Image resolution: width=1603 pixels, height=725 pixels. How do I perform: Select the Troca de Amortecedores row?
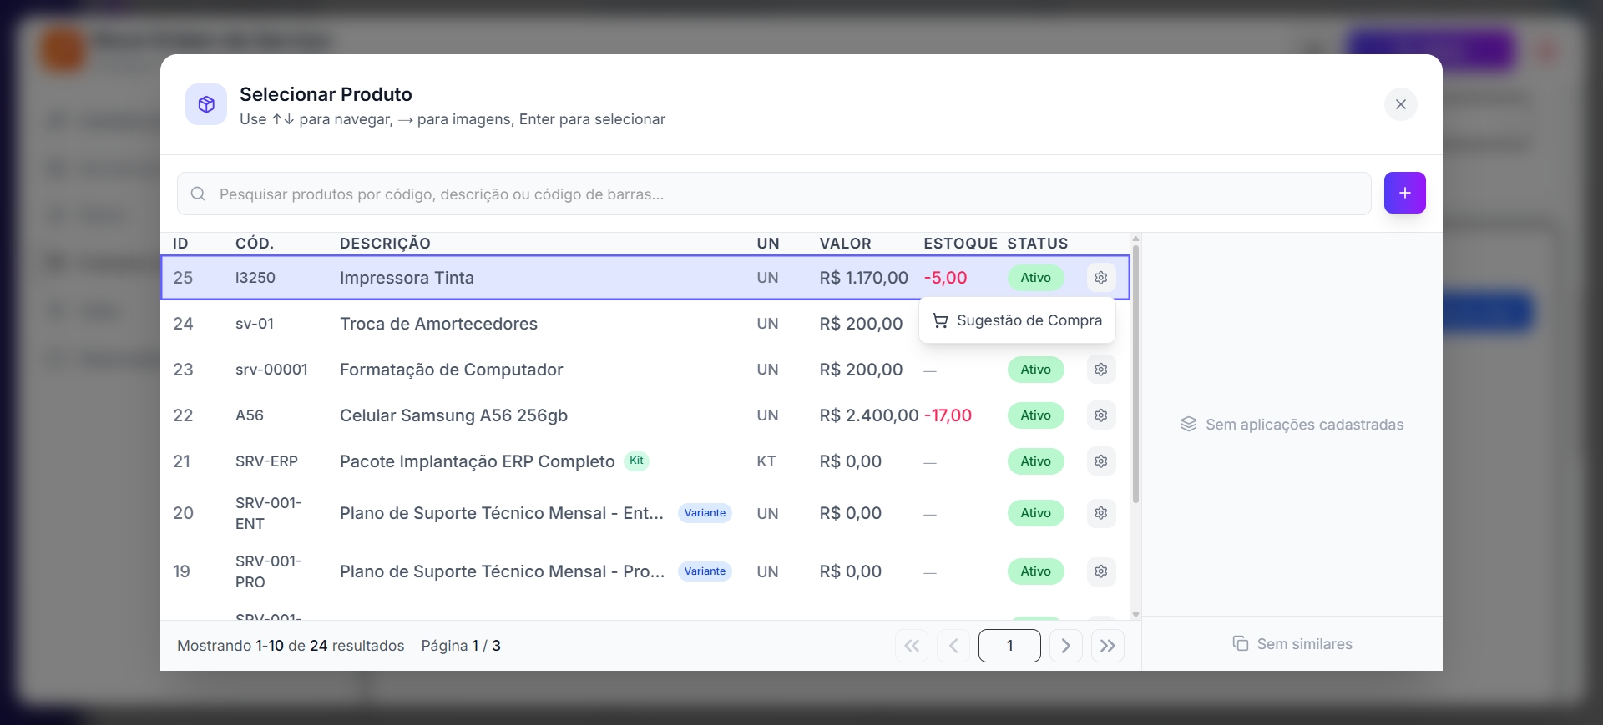click(x=438, y=324)
